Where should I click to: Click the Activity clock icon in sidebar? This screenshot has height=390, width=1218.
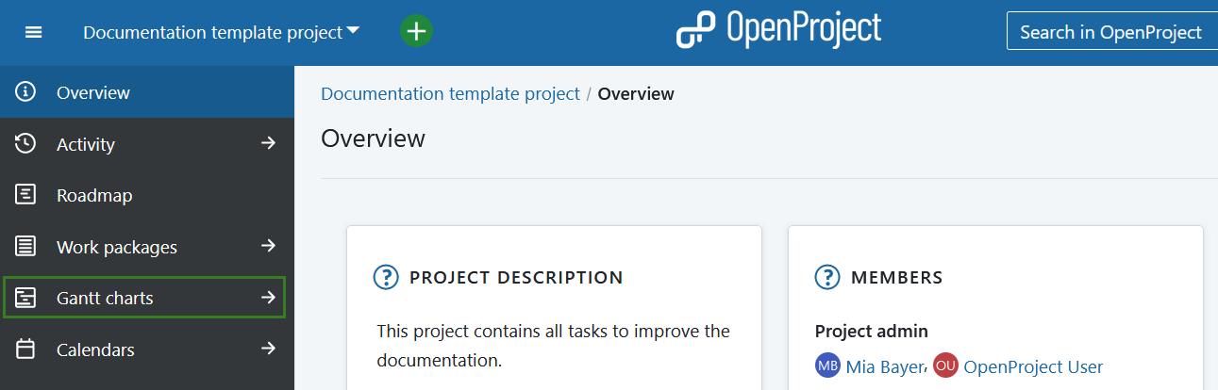pos(26,143)
